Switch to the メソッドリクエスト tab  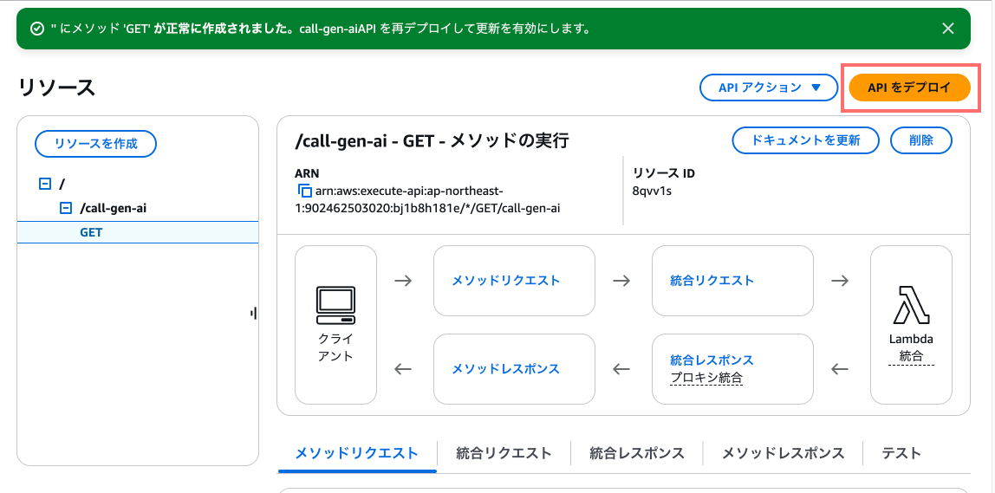pyautogui.click(x=356, y=453)
